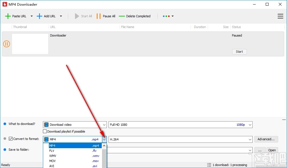Toggle the Convert to format checkbox
Viewport: 287px width, 168px height.
[11, 139]
